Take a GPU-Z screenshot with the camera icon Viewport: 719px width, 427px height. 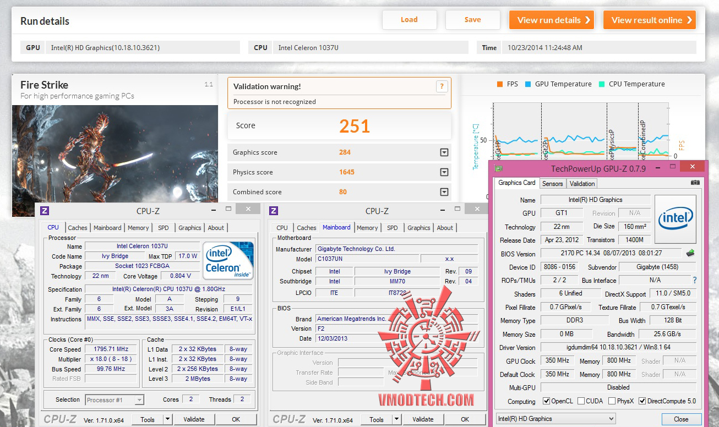(x=695, y=183)
